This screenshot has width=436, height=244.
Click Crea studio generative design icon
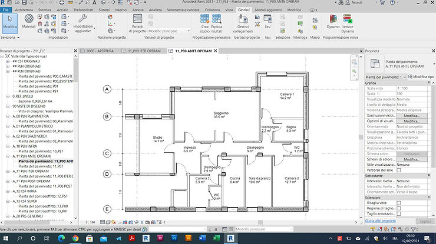pyautogui.click(x=204, y=24)
